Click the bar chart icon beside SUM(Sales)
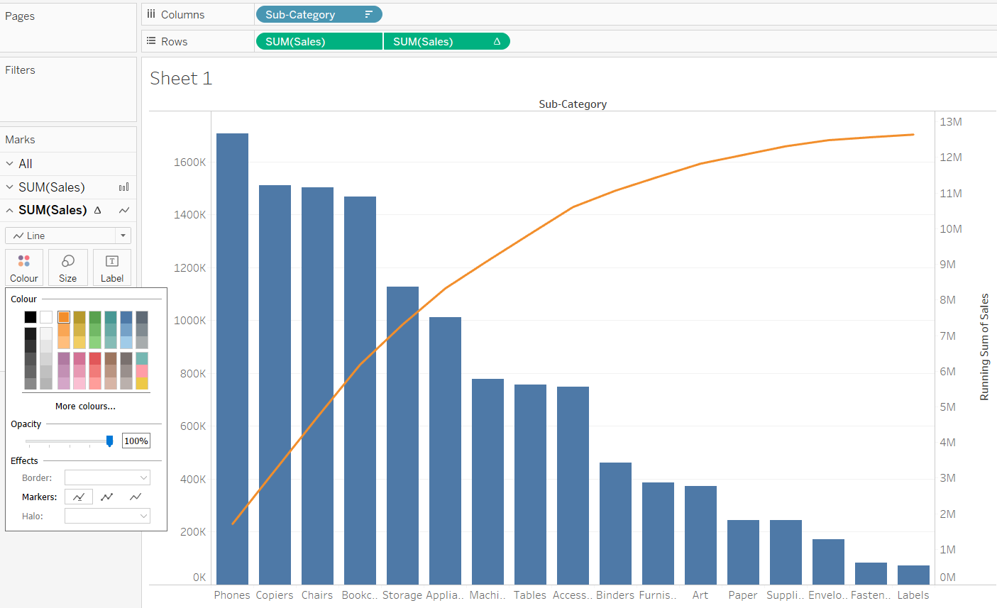The width and height of the screenshot is (997, 608). click(x=124, y=187)
